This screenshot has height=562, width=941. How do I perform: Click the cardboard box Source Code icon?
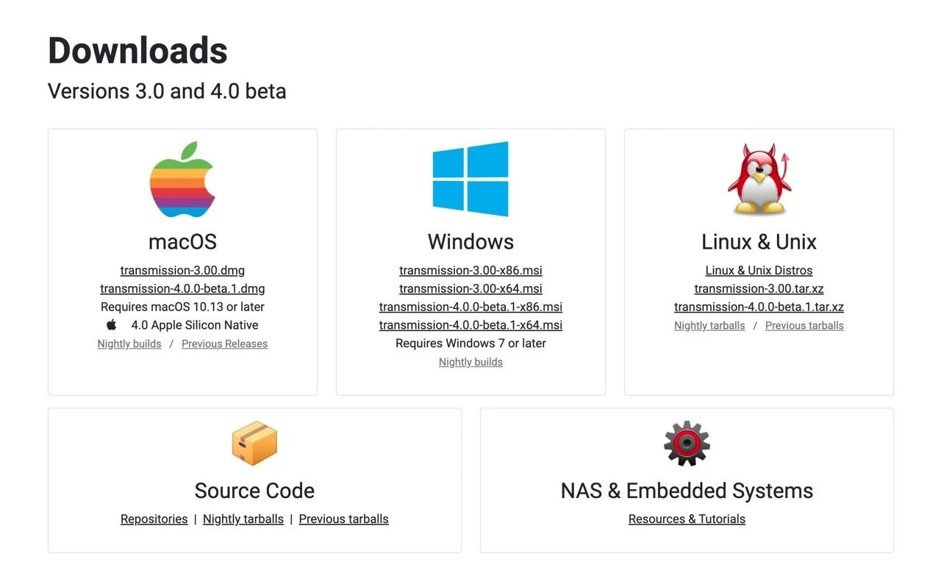click(x=254, y=443)
